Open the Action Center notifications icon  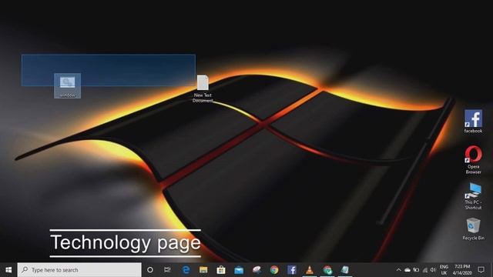click(481, 270)
